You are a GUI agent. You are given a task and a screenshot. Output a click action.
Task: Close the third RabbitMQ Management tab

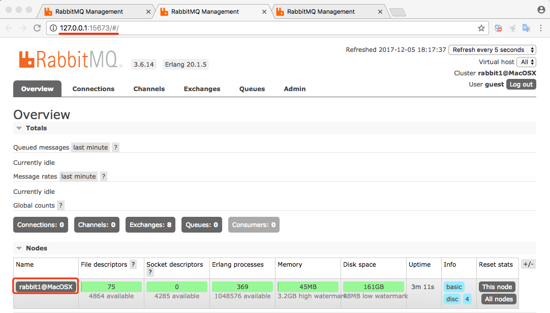tap(380, 12)
